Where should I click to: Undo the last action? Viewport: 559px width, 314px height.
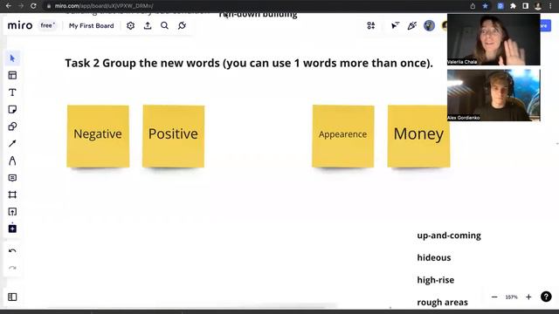(x=12, y=251)
